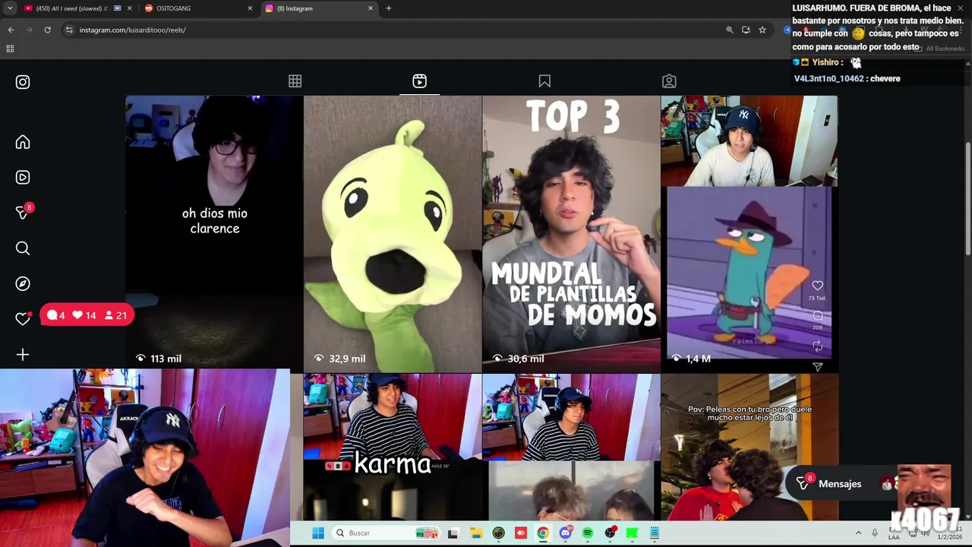Open Notifications heart icon in sidebar
Screen dimensions: 972x547
[x=23, y=319]
